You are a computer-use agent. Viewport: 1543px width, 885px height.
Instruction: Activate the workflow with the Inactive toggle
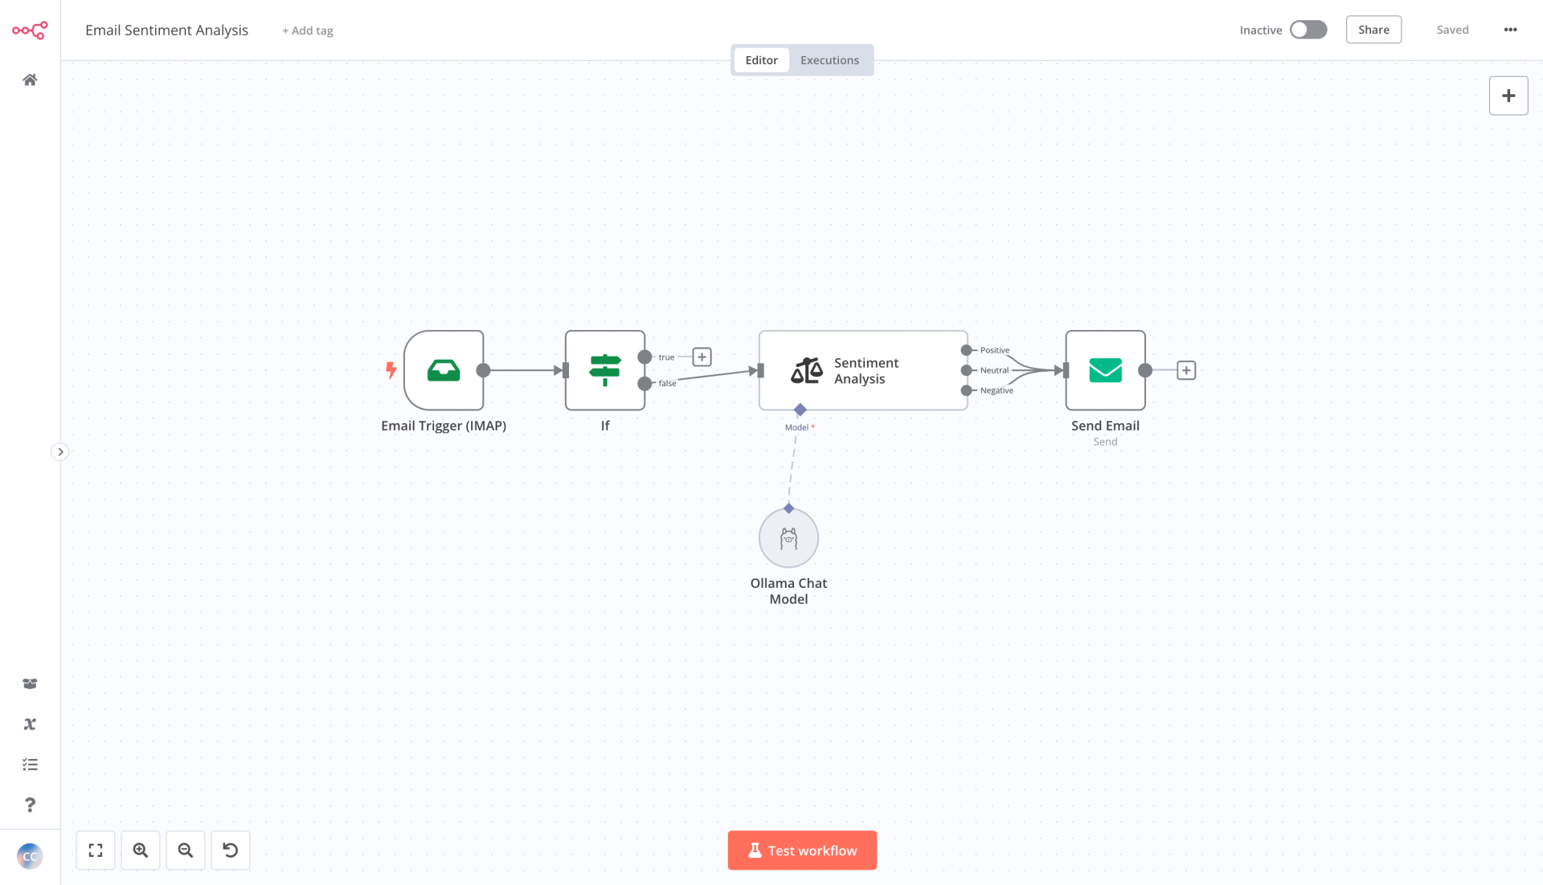pos(1308,29)
